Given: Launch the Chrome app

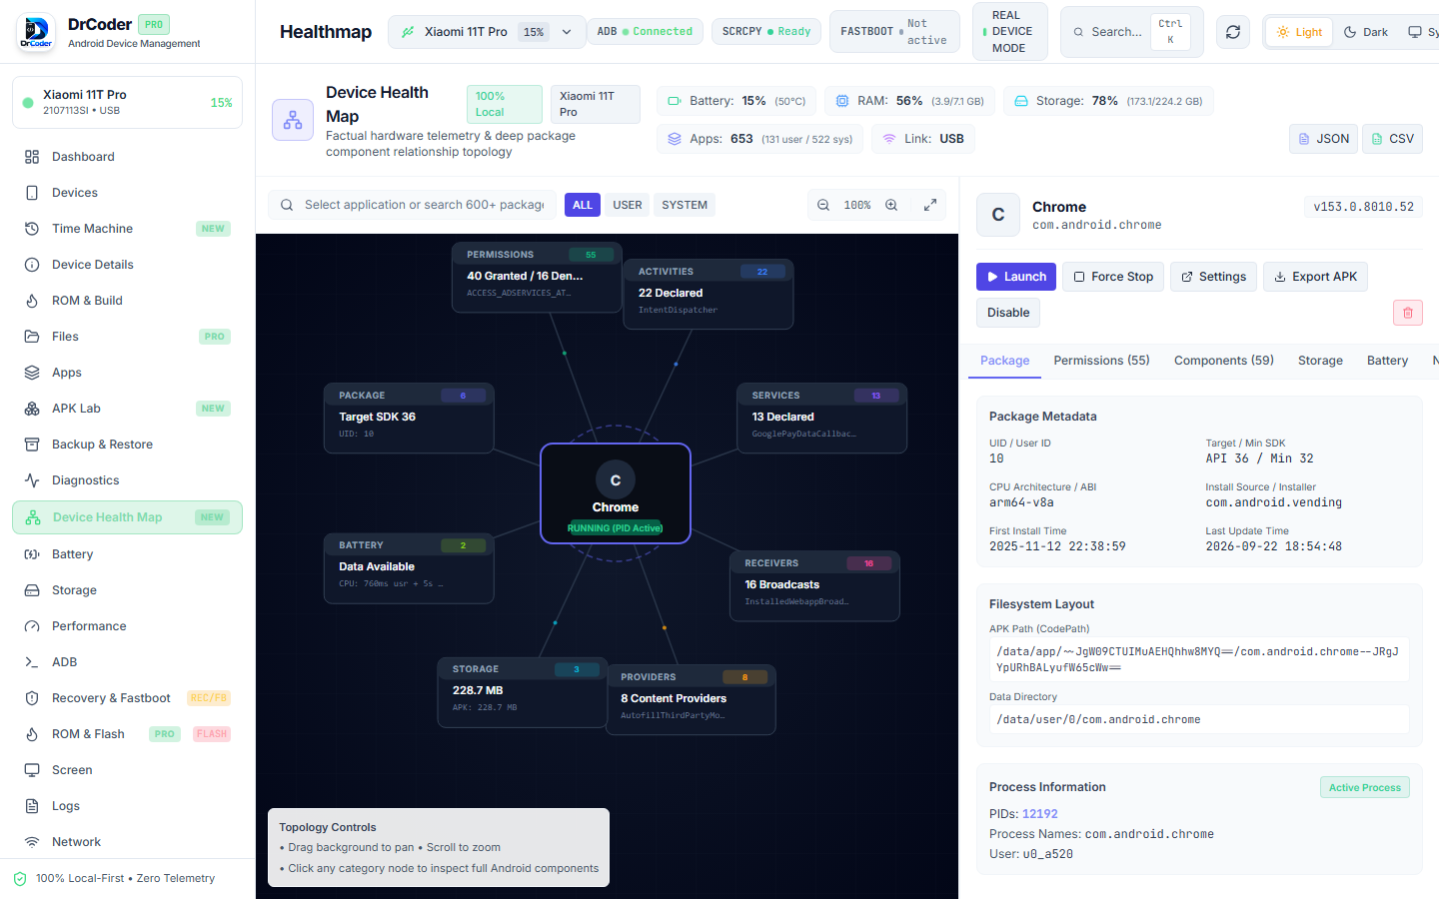Looking at the screenshot, I should point(1016,277).
